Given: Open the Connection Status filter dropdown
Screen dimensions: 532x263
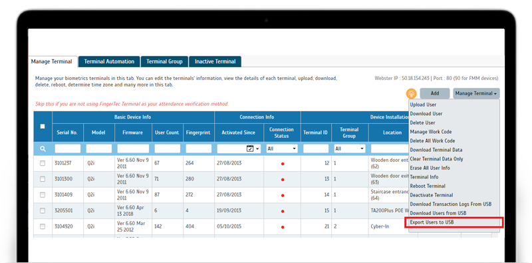Looking at the screenshot, I should point(282,149).
